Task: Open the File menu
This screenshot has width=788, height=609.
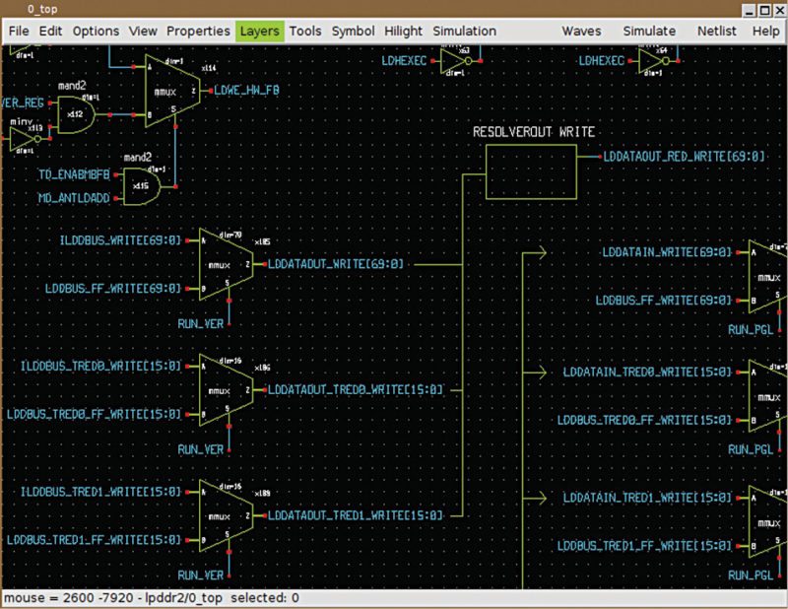Action: [x=19, y=31]
